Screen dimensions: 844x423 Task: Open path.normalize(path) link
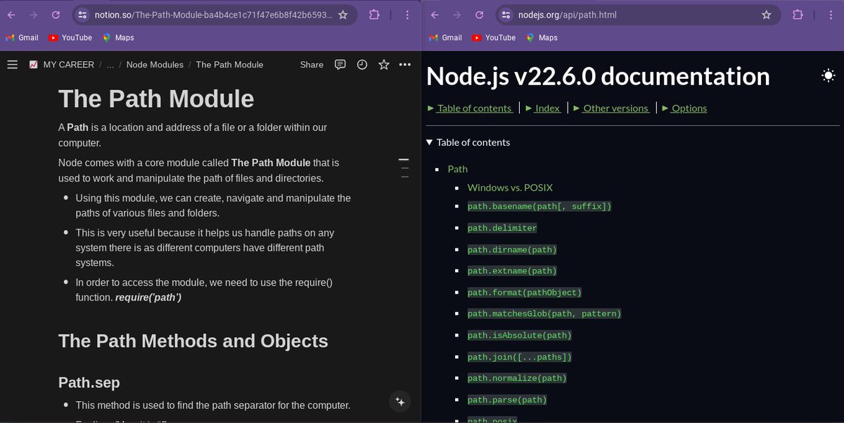point(517,378)
